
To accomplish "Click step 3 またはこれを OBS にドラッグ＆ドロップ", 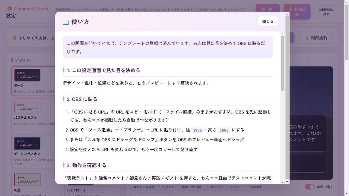I will click(157, 140).
